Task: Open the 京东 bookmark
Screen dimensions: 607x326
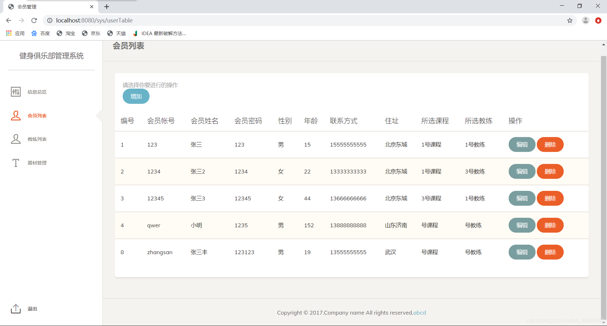Action: [x=91, y=33]
